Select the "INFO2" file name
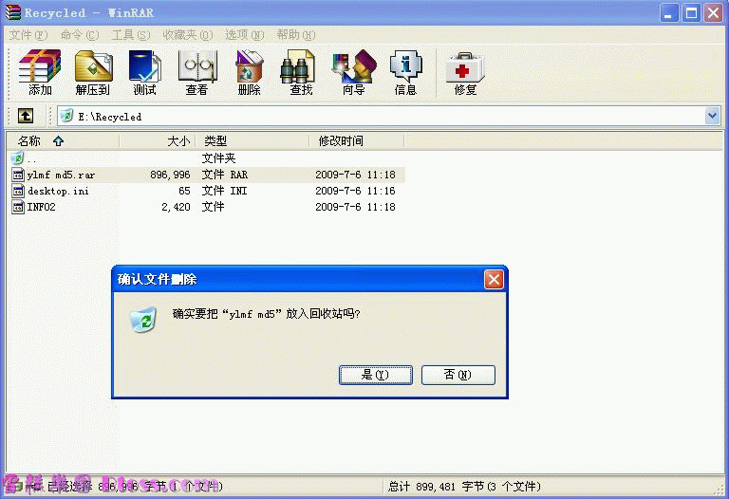The image size is (729, 499). pos(42,207)
